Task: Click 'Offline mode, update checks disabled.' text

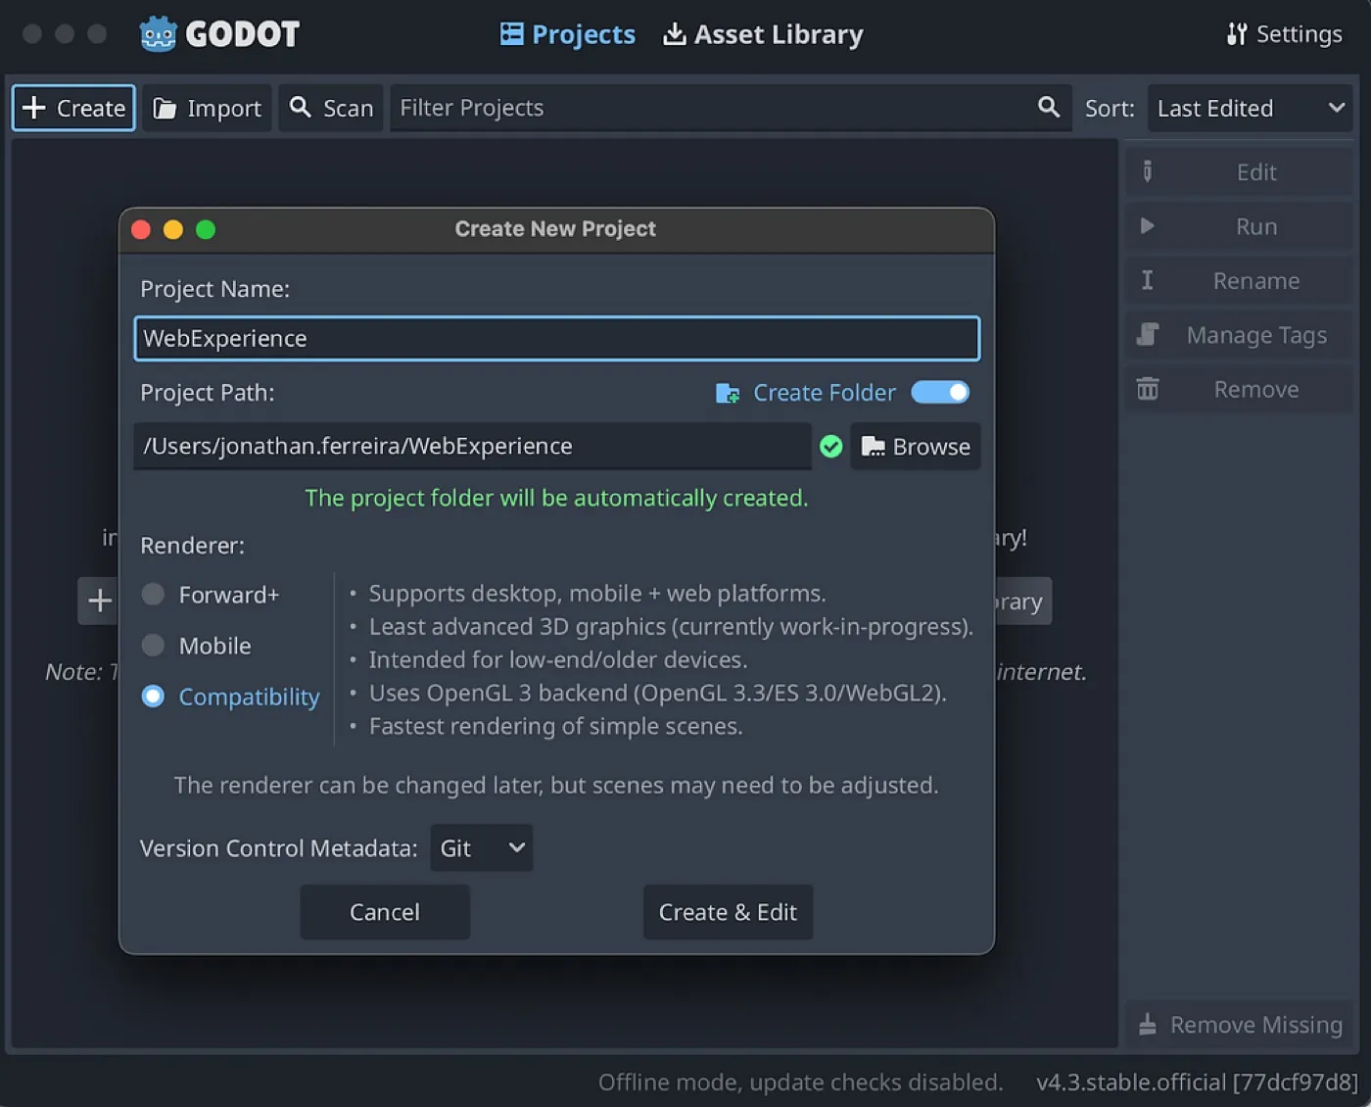Action: point(801,1083)
